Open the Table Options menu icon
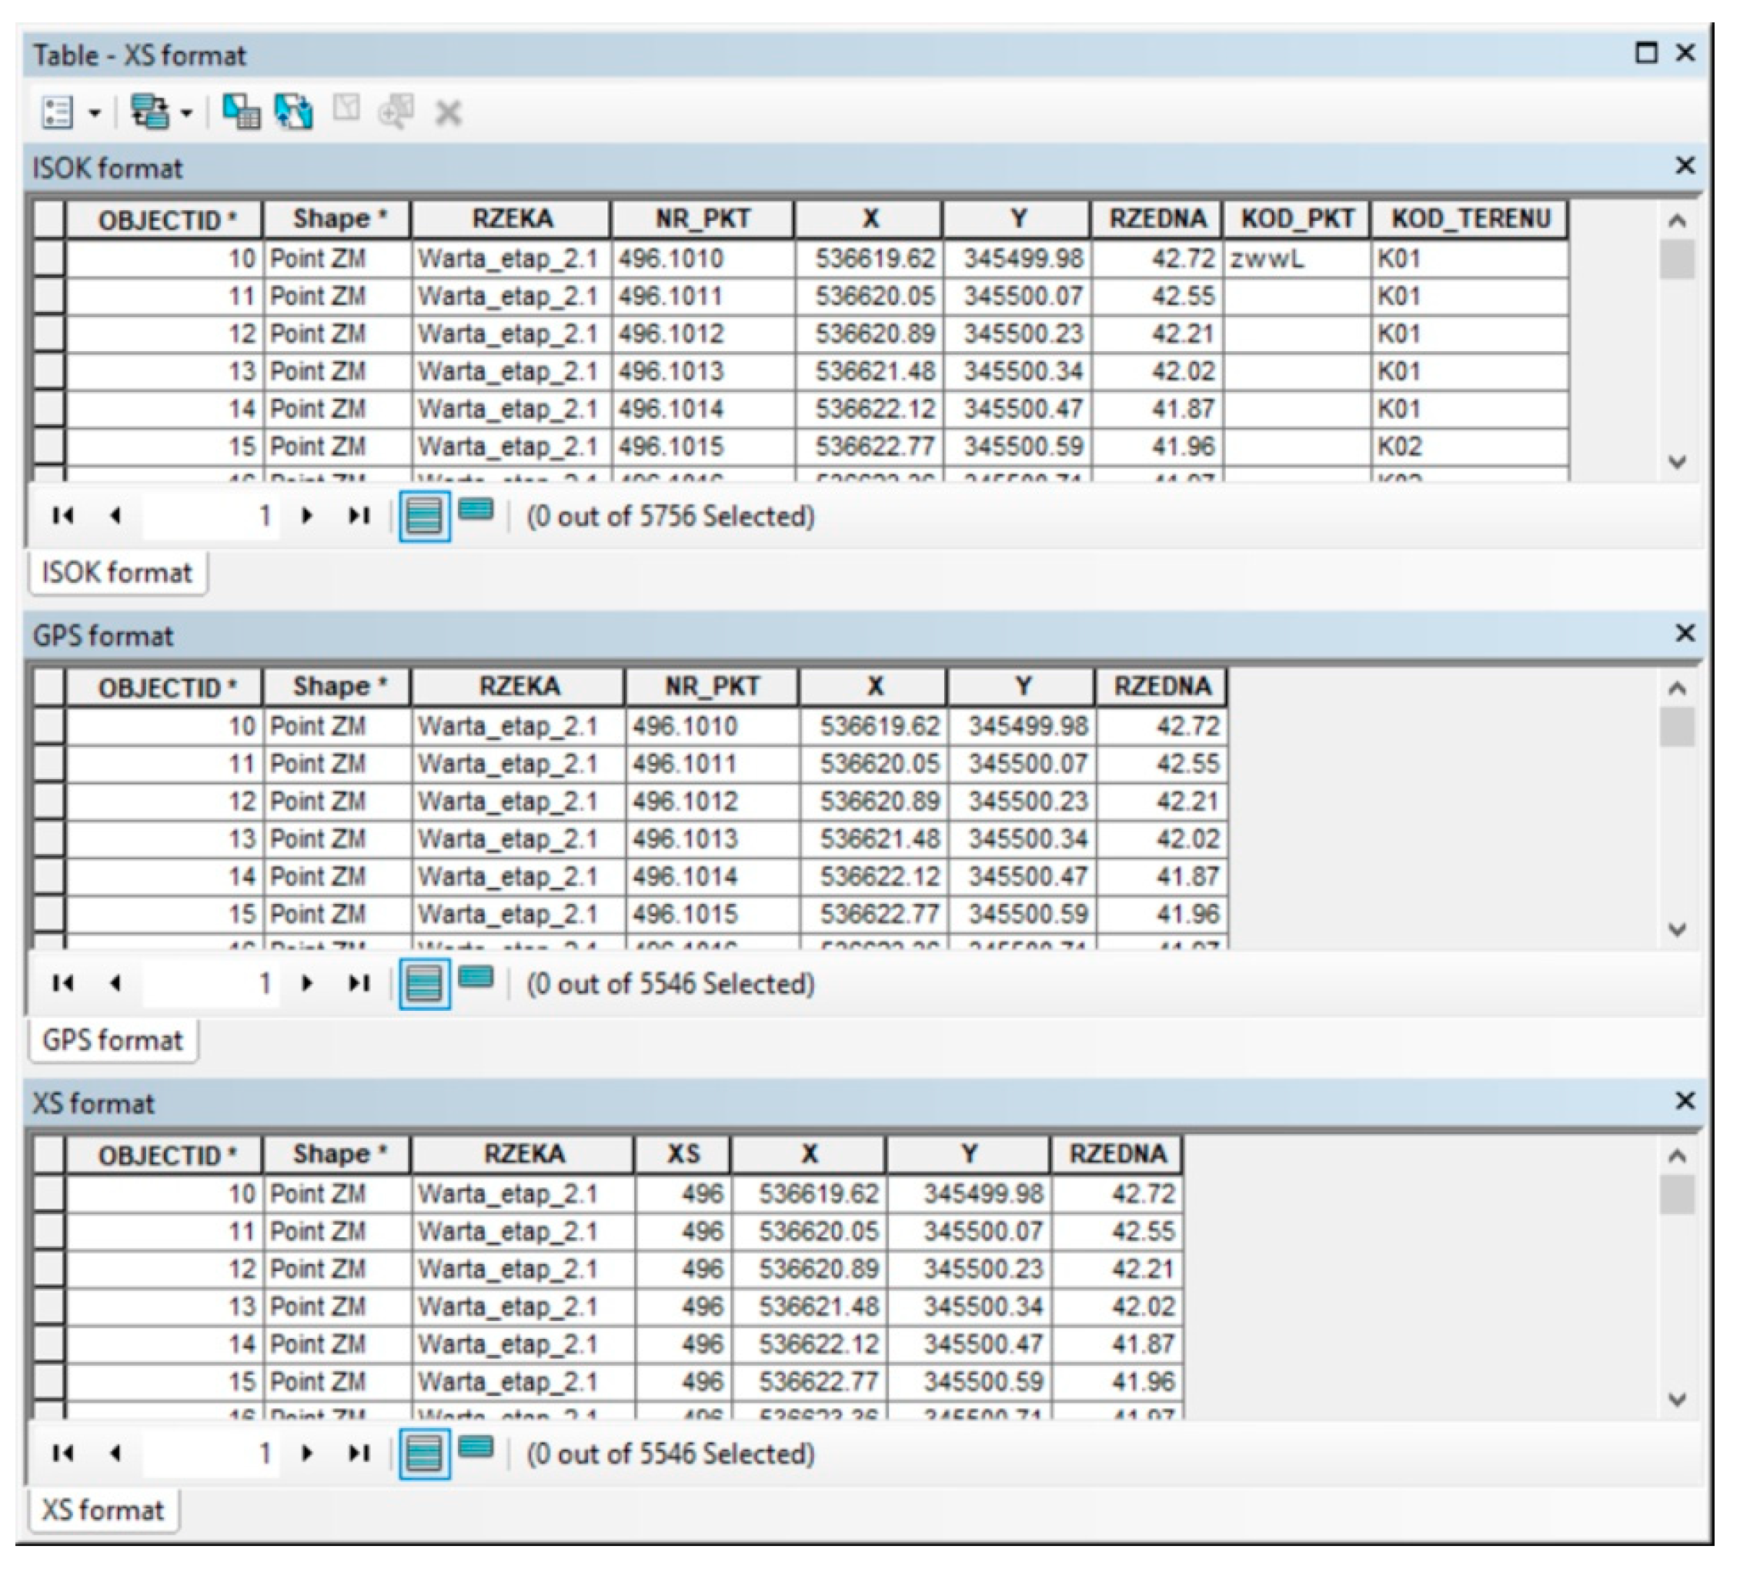 (57, 112)
